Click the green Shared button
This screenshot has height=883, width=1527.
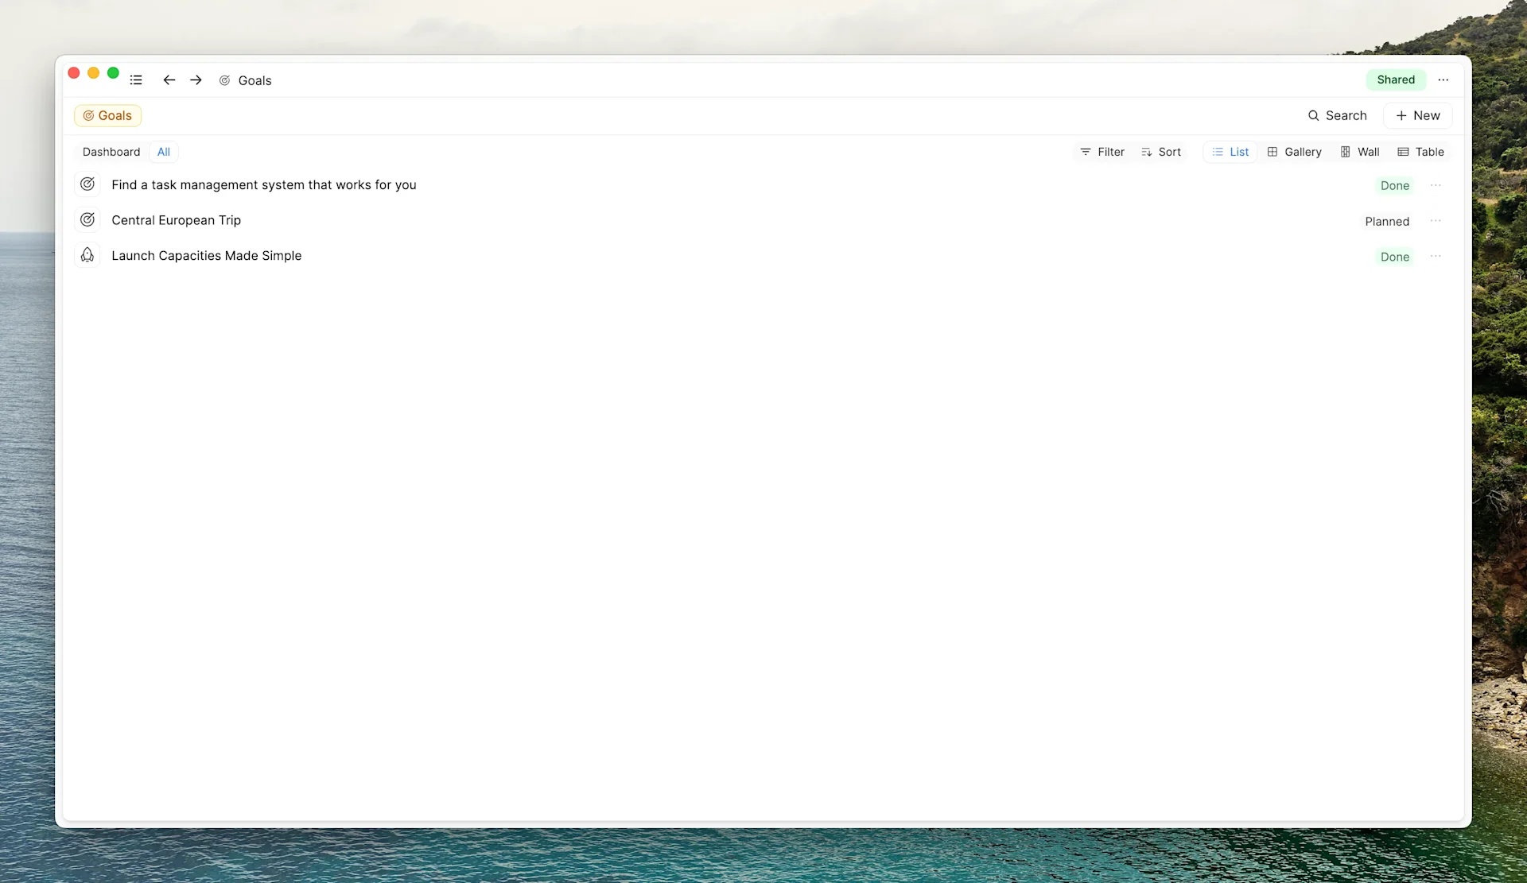coord(1395,80)
